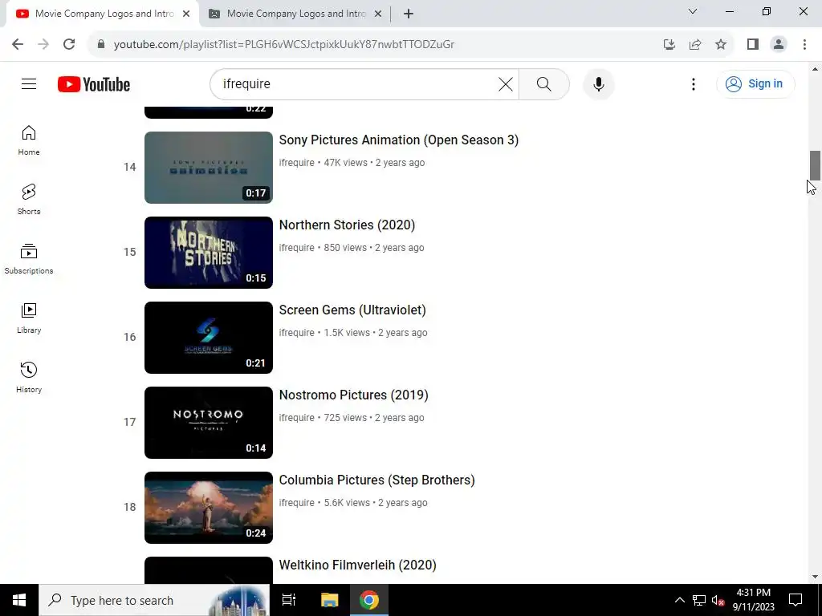Viewport: 822px width, 616px height.
Task: Open the tab search chevron
Action: pos(693,11)
